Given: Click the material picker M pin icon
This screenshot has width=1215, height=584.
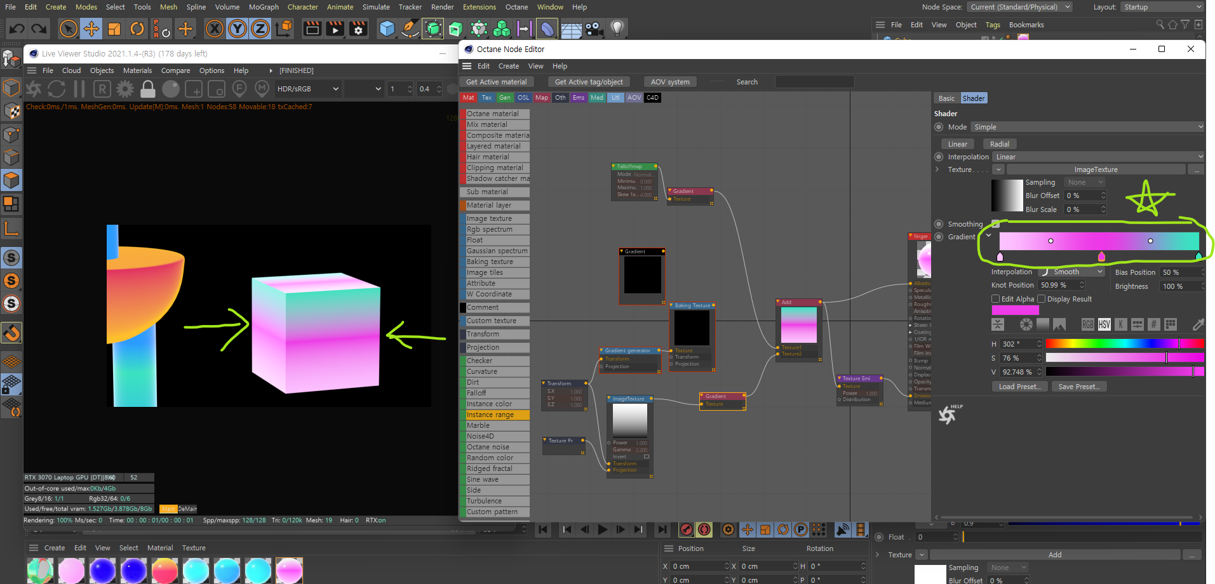Looking at the screenshot, I should [x=262, y=89].
